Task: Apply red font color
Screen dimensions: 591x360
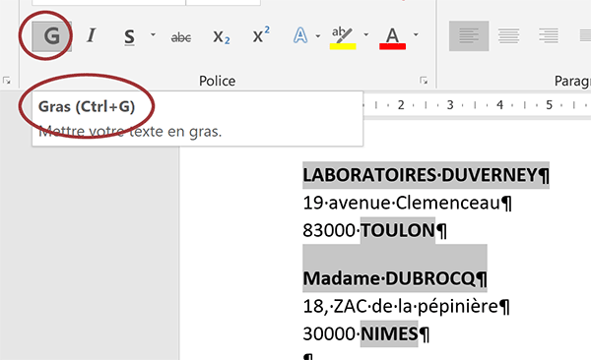Action: point(392,38)
